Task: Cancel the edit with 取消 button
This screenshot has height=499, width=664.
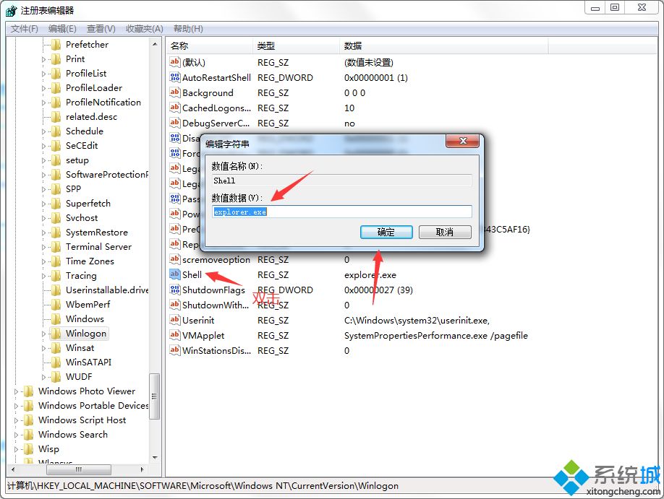Action: pyautogui.click(x=445, y=232)
